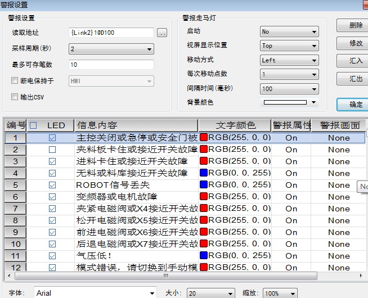Open the 移动方式 dropdown showing Left
Image resolution: width=368 pixels, height=298 pixels.
click(289, 60)
